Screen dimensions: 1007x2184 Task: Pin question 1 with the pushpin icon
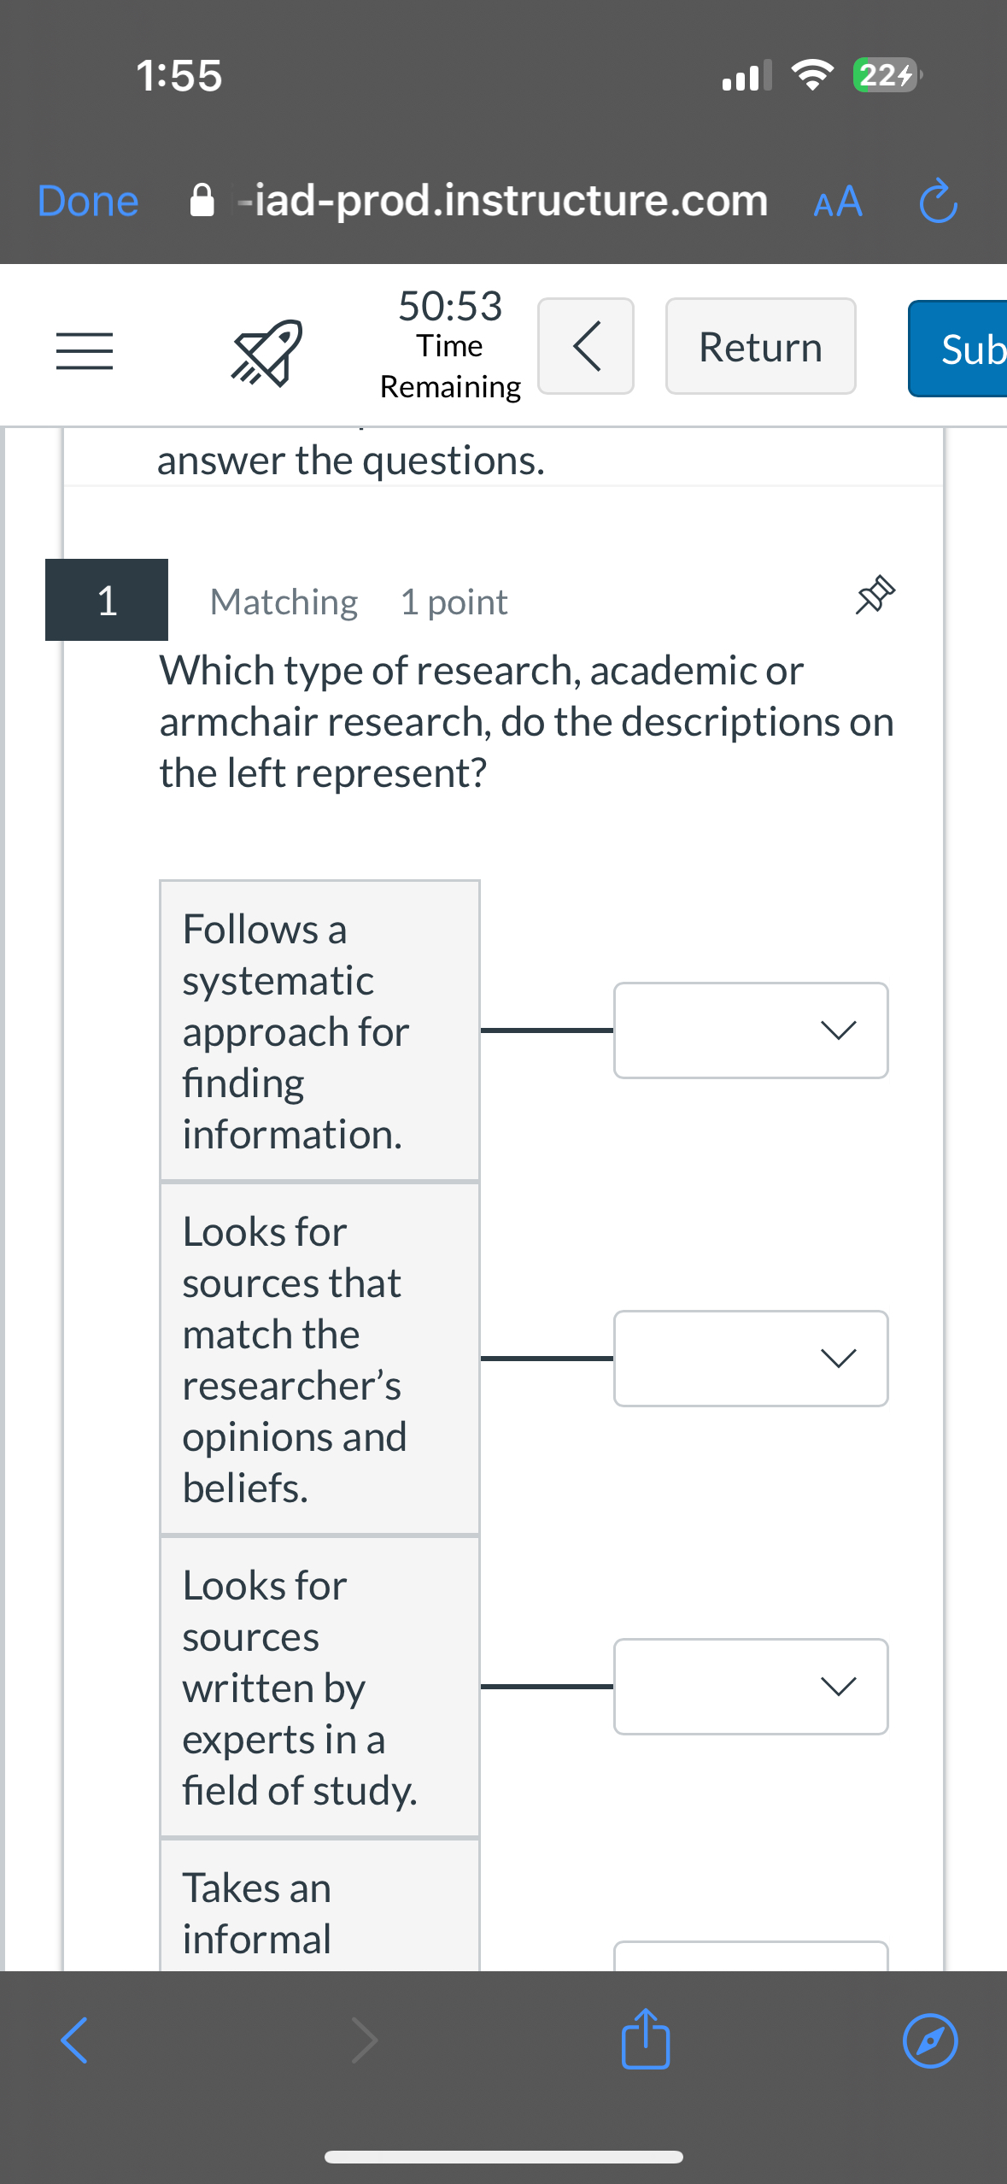875,596
